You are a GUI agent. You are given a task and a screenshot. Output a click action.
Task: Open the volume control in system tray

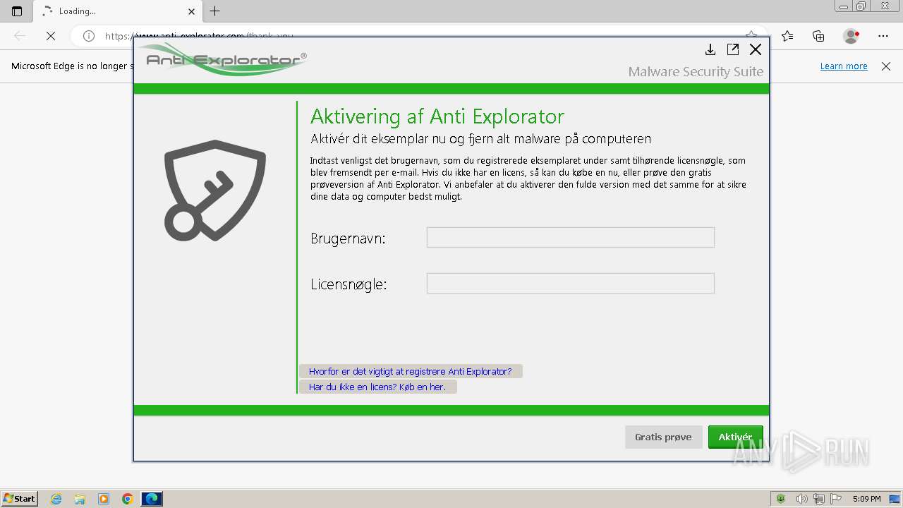(802, 499)
